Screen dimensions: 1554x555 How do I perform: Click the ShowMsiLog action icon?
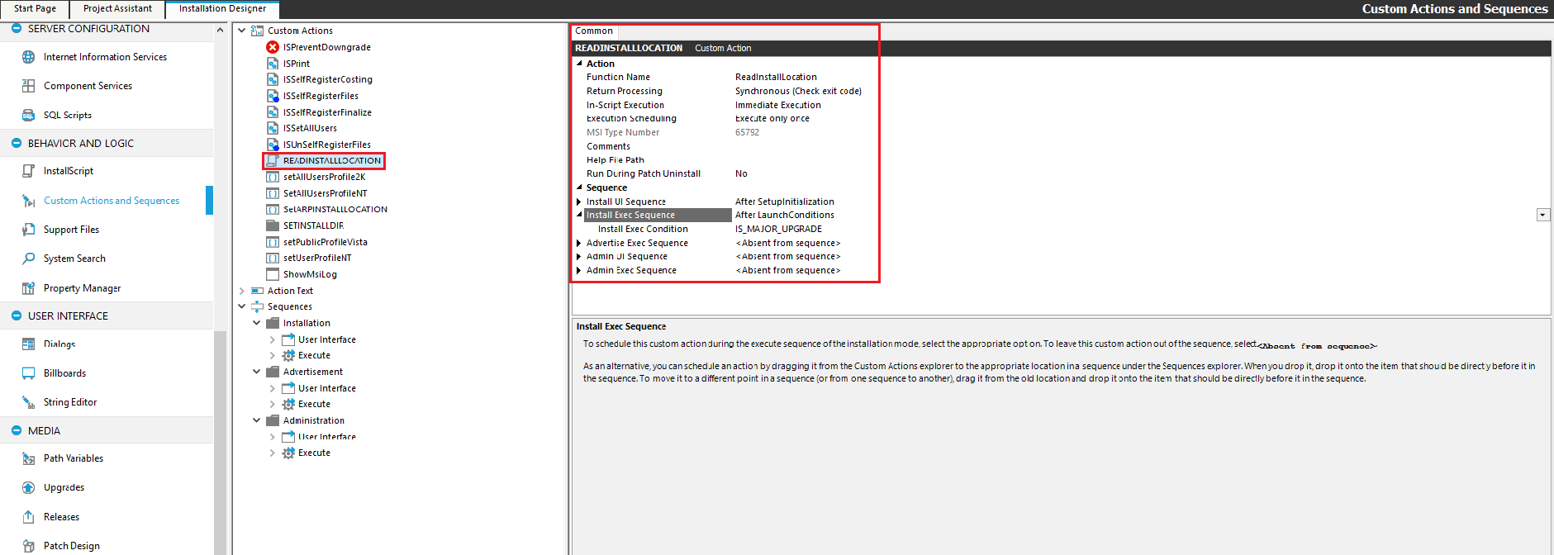[x=273, y=274]
